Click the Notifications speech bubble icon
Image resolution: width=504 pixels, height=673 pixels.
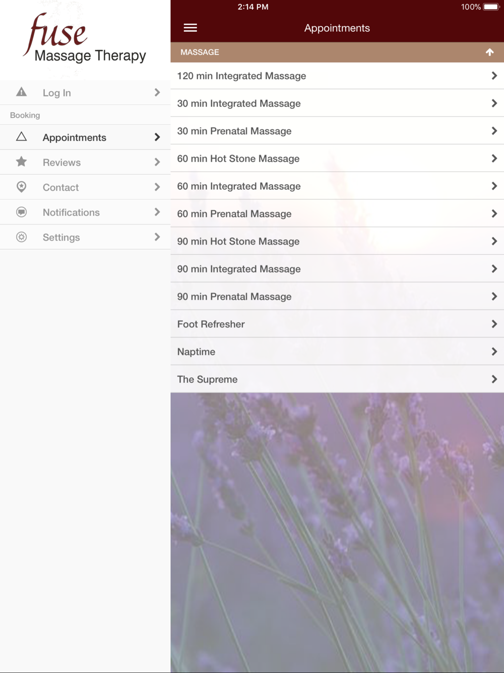[21, 212]
